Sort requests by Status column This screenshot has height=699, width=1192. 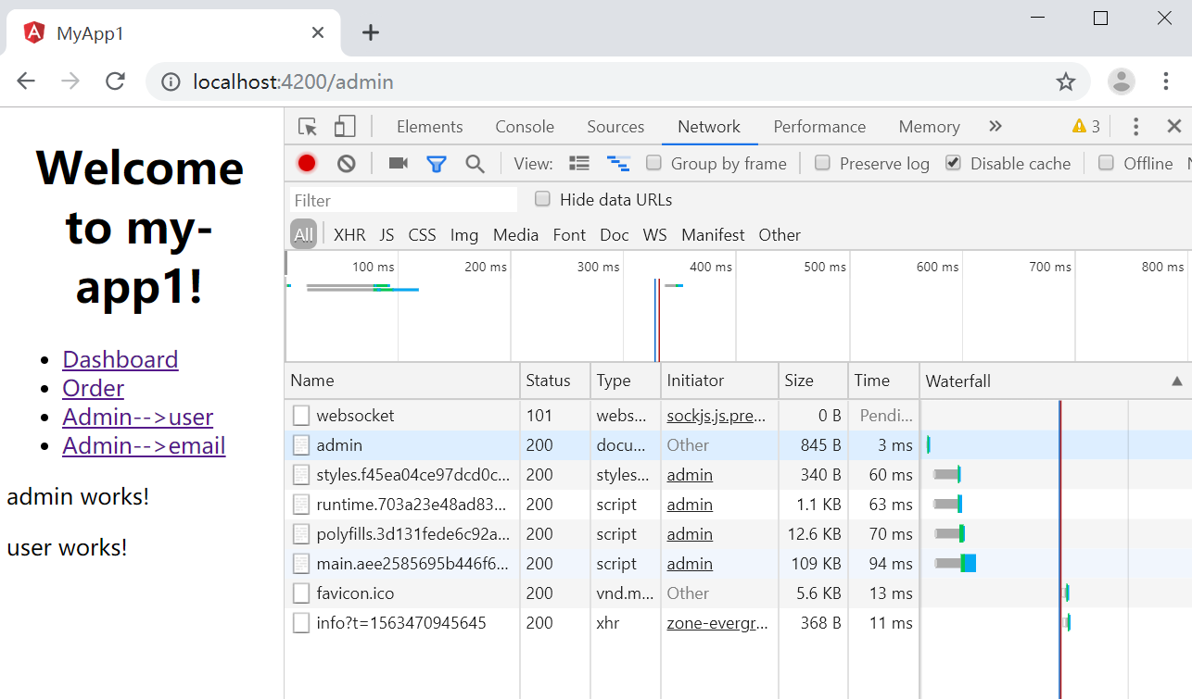click(555, 381)
